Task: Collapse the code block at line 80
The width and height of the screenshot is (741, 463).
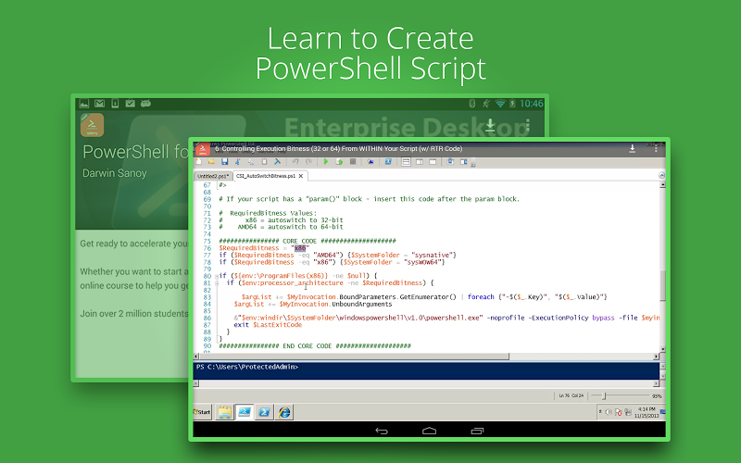Action: pos(217,276)
